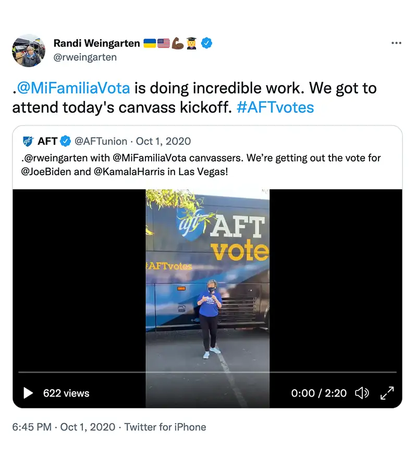Seek on the video progress bar

coord(207,372)
